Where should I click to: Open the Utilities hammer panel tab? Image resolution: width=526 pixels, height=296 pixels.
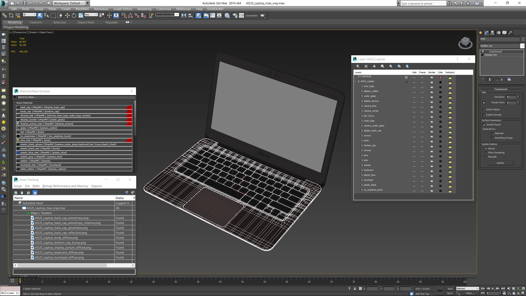[510, 33]
